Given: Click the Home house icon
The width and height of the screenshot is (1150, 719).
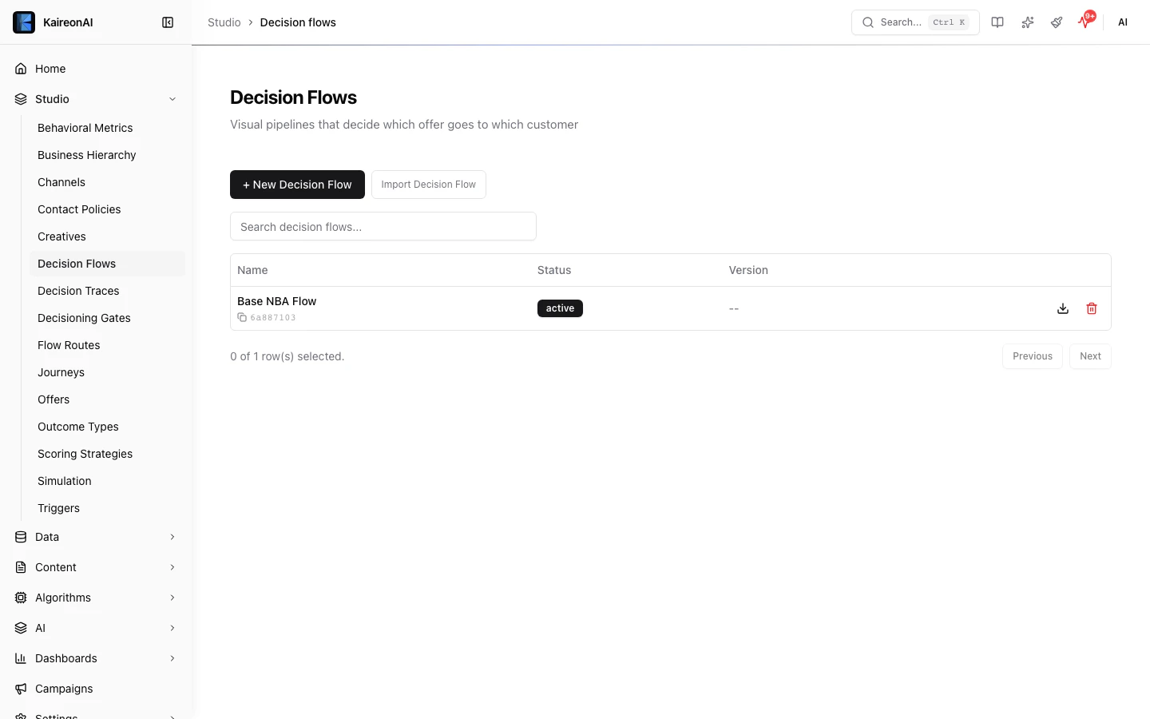Looking at the screenshot, I should (x=21, y=69).
